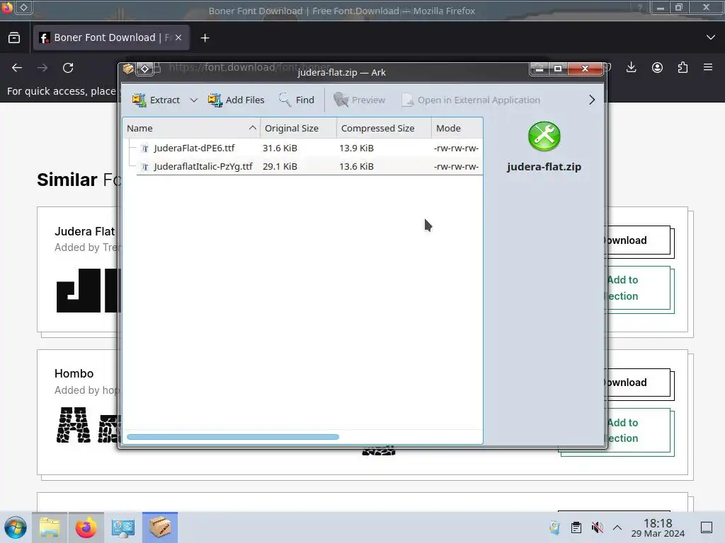Close the Ark window
Image resolution: width=725 pixels, height=543 pixels.
pos(585,69)
